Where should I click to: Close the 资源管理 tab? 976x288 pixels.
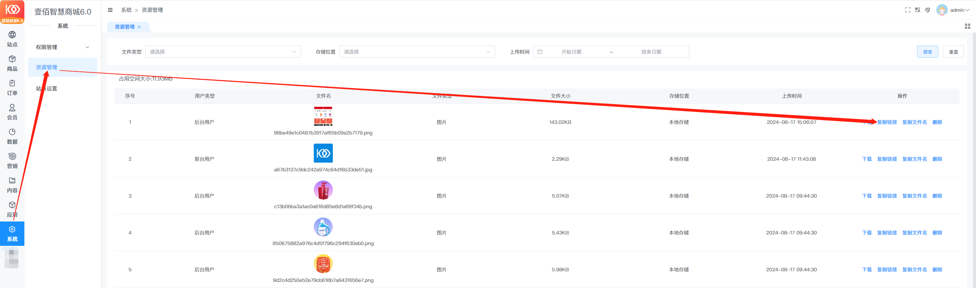(x=139, y=27)
